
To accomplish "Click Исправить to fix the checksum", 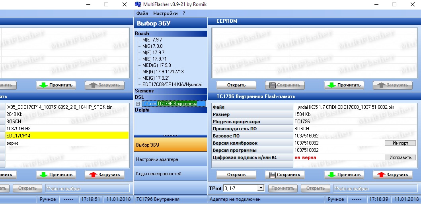I will (400, 157).
